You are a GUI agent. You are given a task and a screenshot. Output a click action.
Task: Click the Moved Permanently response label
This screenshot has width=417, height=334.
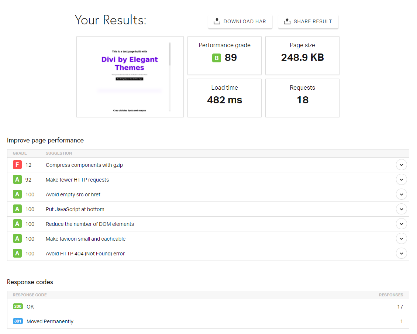click(x=50, y=321)
